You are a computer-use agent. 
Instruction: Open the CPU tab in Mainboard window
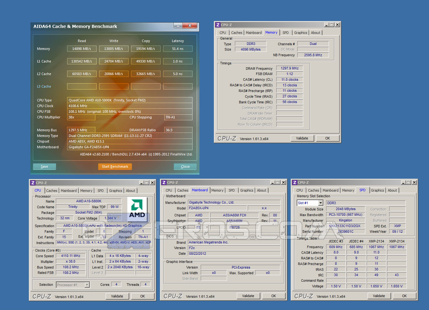tap(169, 190)
